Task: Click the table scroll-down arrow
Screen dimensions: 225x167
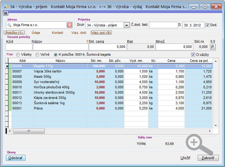Action: 216,125
